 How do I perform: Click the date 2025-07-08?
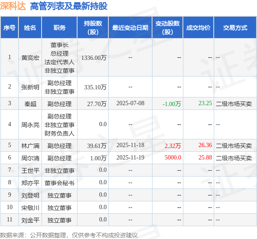pyautogui.click(x=130, y=103)
